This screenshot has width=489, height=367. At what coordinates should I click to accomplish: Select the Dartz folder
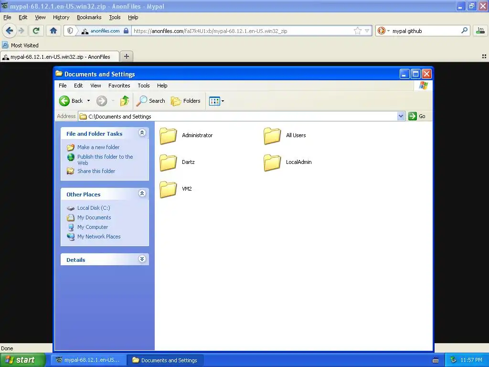(177, 162)
